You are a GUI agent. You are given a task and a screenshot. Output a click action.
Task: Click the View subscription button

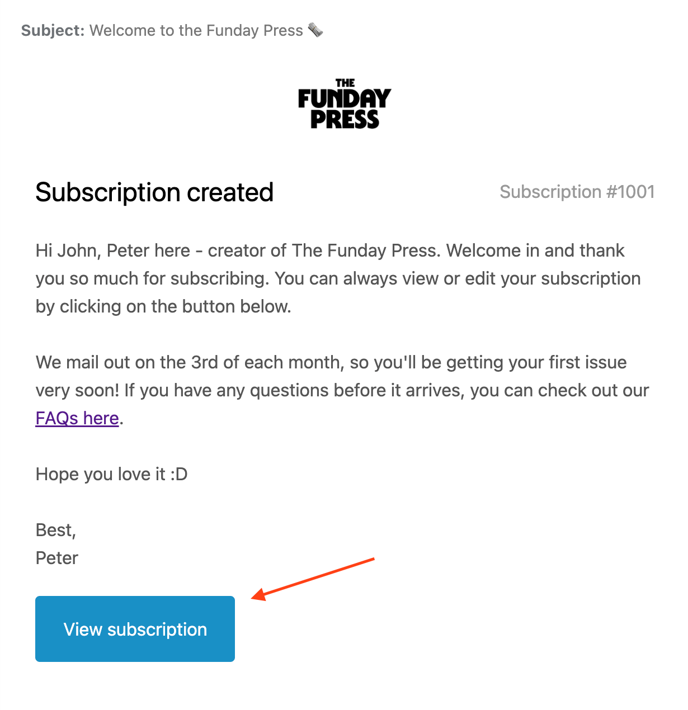(135, 629)
